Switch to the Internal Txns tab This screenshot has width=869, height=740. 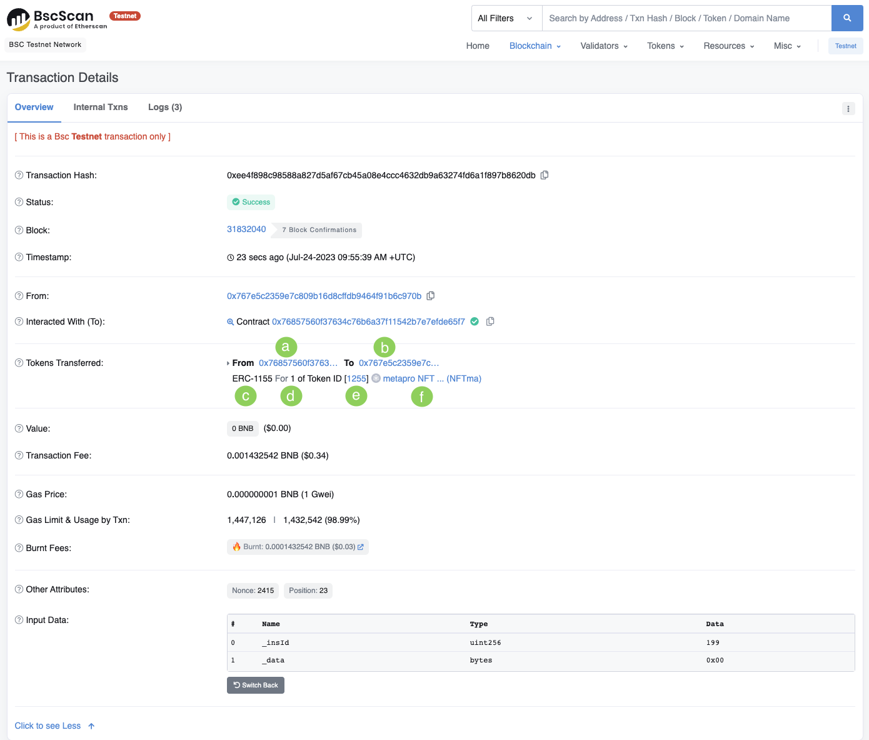click(x=101, y=107)
